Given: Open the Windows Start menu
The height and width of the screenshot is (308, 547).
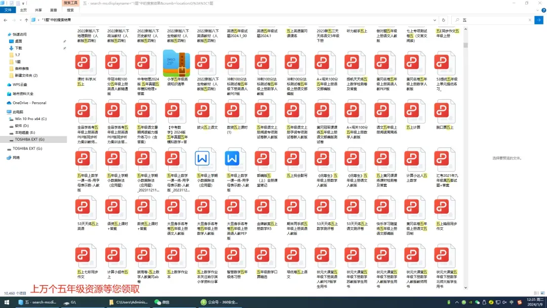Looking at the screenshot, I should pos(7,302).
